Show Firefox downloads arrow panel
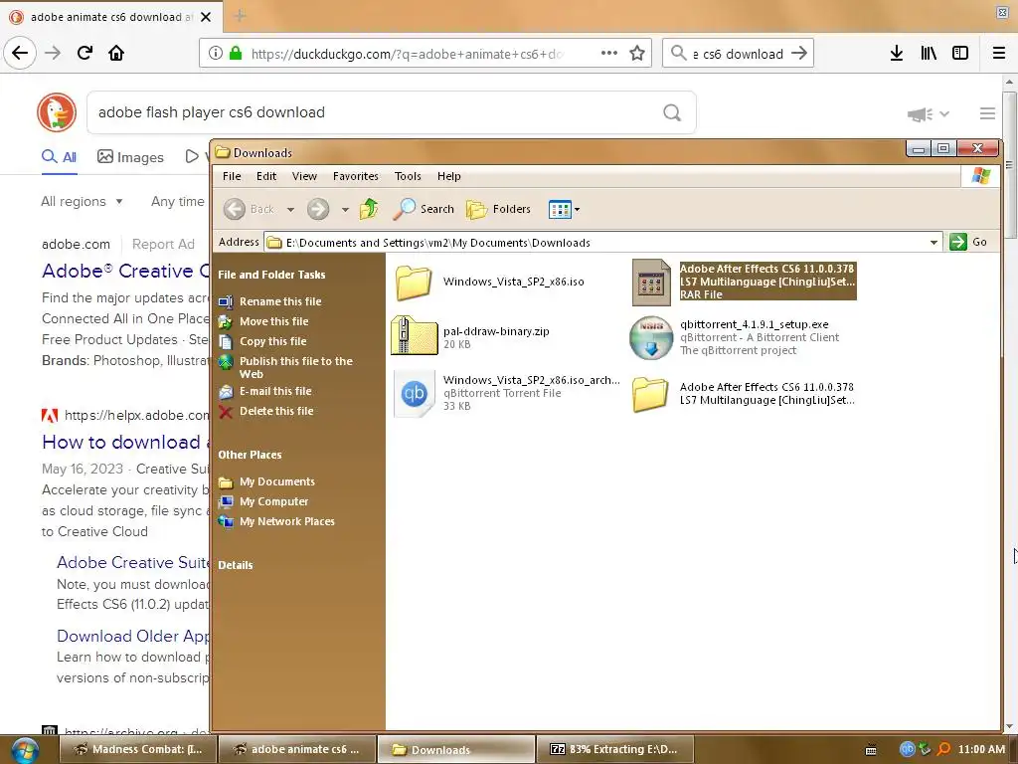 coord(897,54)
